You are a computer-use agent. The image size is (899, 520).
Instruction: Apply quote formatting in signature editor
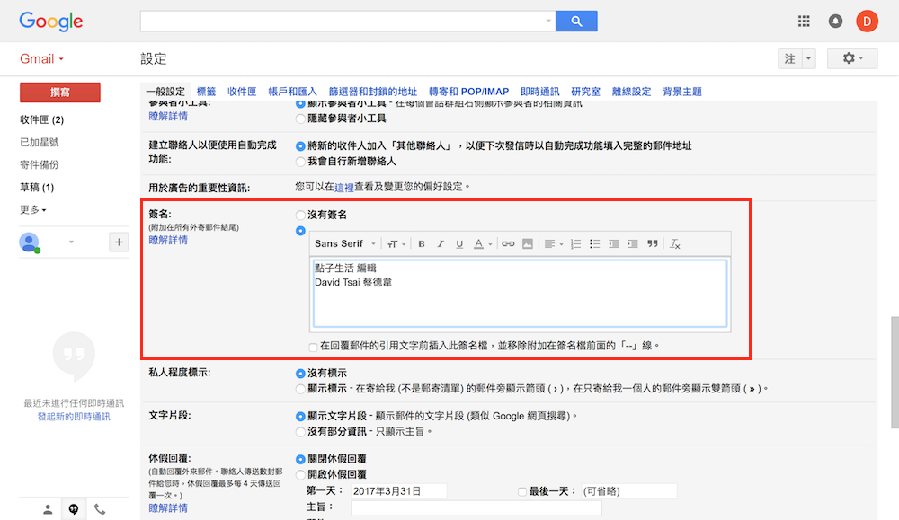(653, 244)
